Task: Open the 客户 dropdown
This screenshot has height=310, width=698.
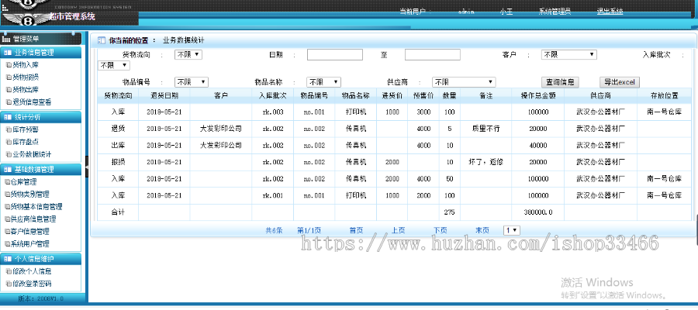Action: pyautogui.click(x=568, y=55)
